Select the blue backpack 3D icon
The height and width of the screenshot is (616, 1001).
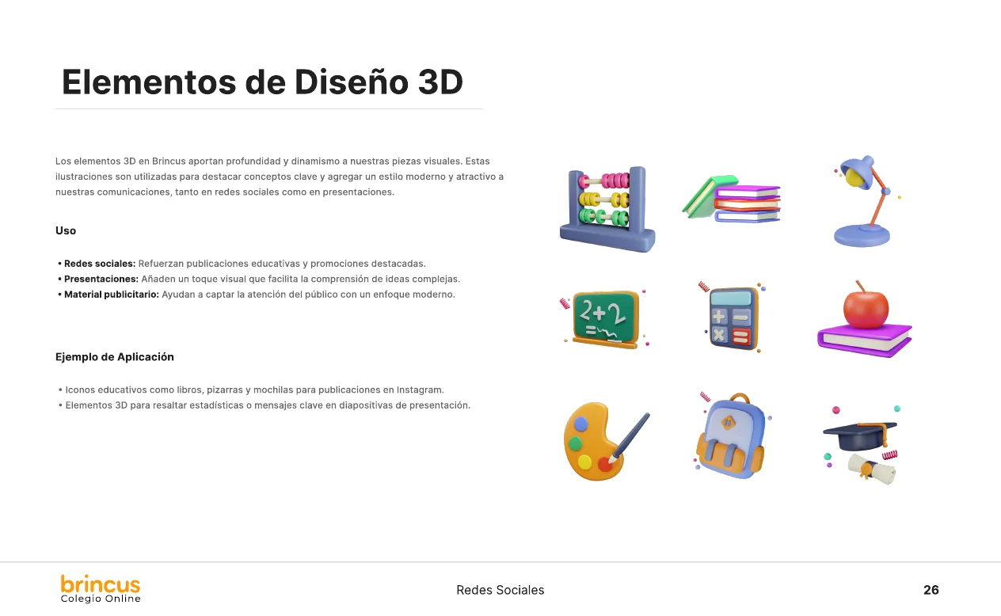[x=732, y=436]
